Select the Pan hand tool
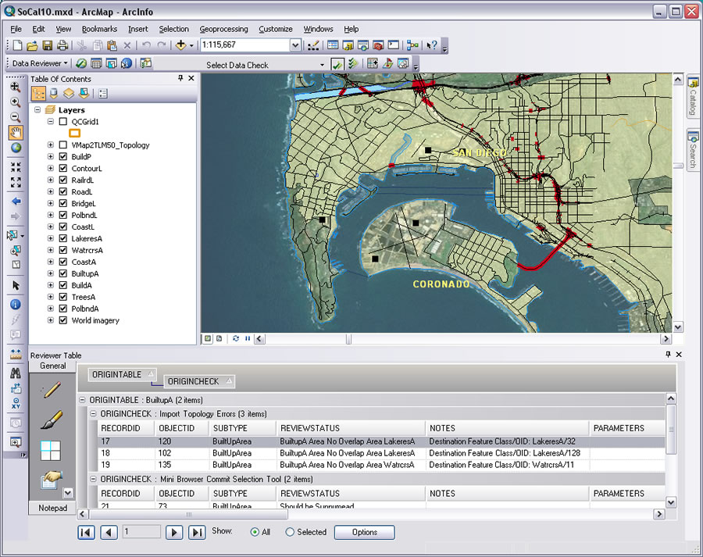The height and width of the screenshot is (557, 703). coord(16,133)
